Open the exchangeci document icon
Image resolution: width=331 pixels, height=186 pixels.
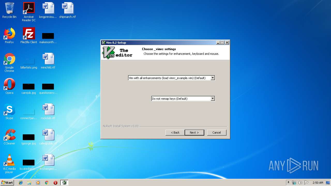48,162
